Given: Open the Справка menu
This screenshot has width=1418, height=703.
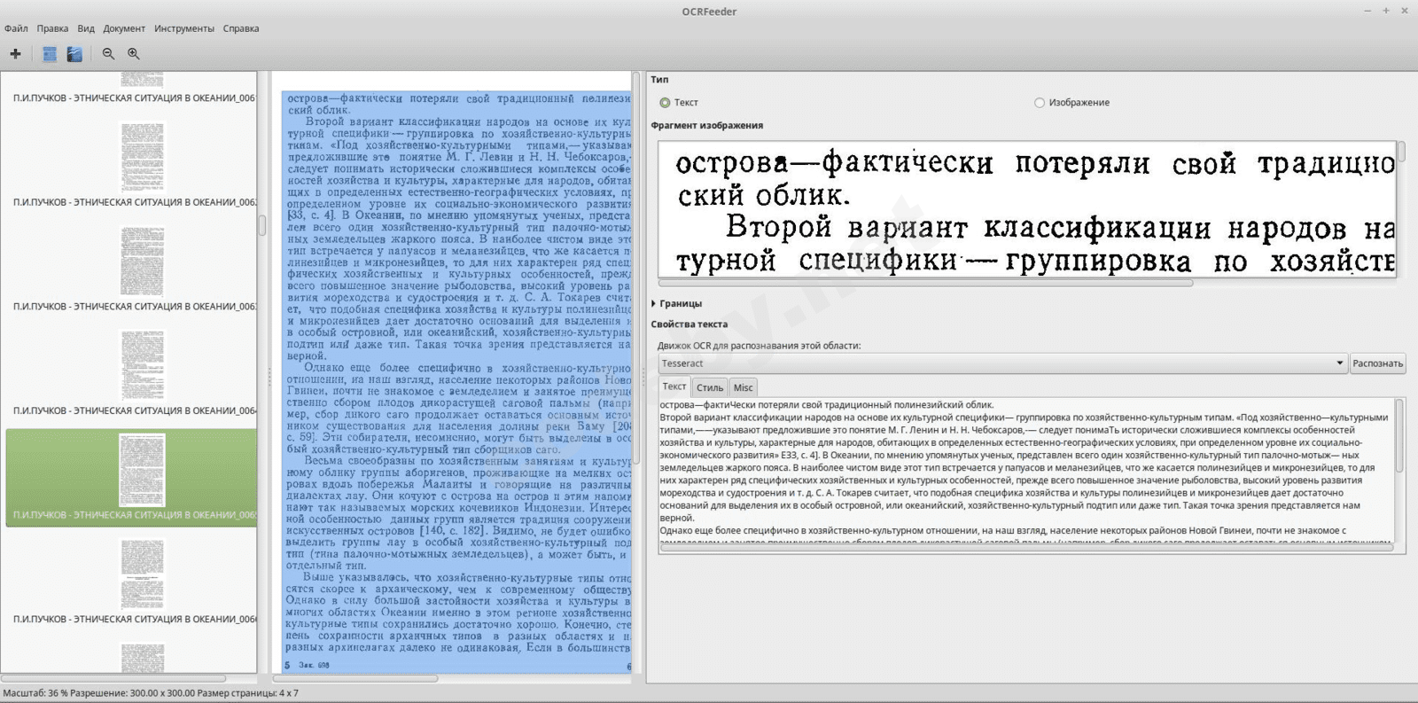Looking at the screenshot, I should (x=241, y=28).
